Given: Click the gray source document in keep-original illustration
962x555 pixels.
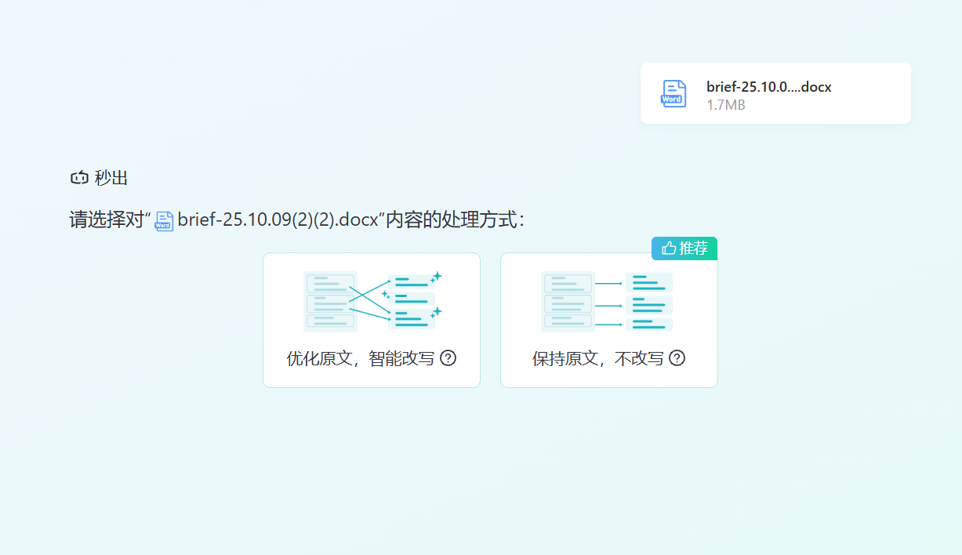Looking at the screenshot, I should point(567,302).
